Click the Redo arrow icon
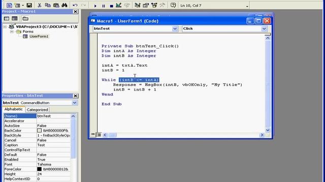The width and height of the screenshot is (325, 182). (x=83, y=6)
